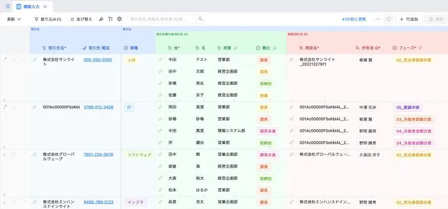Viewport: 448px width, 209px height.
Task: Sort by the 取引先名 column header
Action: point(54,48)
